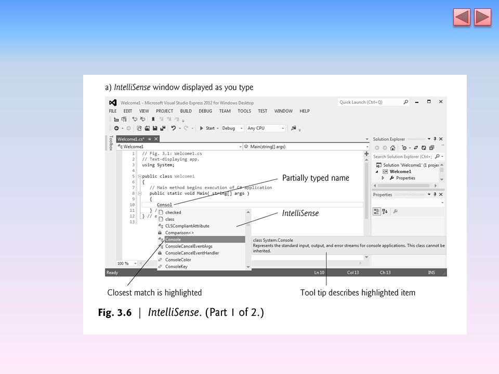The height and width of the screenshot is (374, 499).
Task: Click the Categorized view icon in Properties
Action: pyautogui.click(x=377, y=211)
